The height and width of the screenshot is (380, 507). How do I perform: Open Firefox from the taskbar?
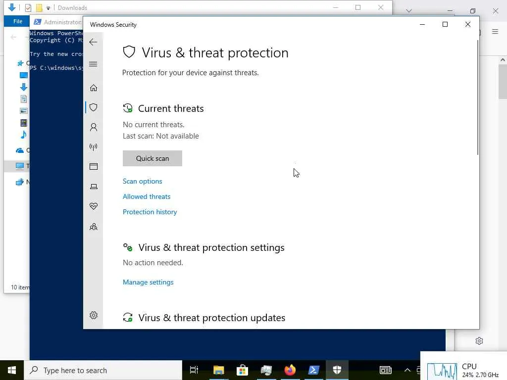pos(290,370)
